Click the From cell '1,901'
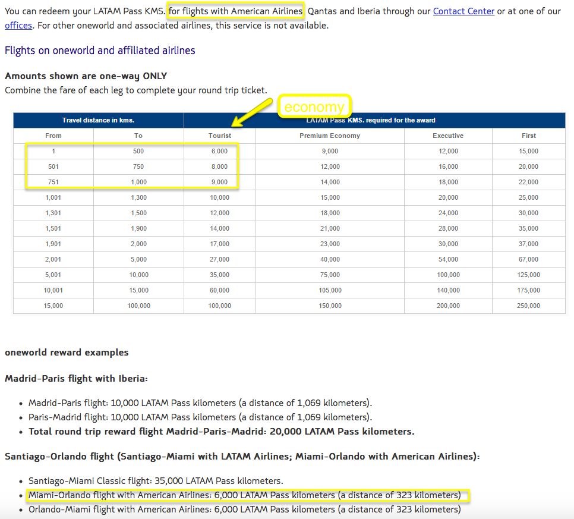Viewport: 574px width, 519px height. point(53,244)
